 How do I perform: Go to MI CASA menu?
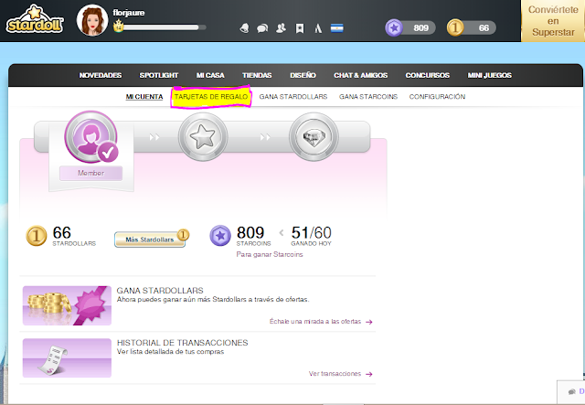point(210,75)
